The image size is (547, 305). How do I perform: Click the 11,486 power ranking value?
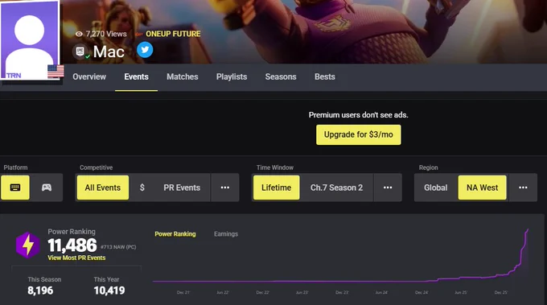coord(72,245)
